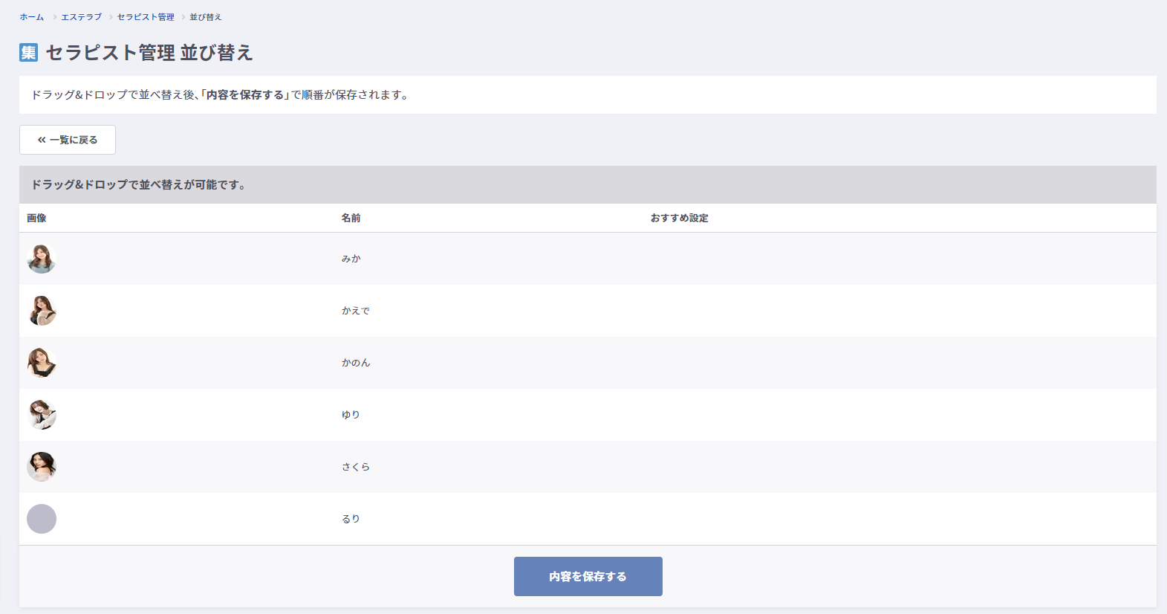Click the おすすめ設定 column header
This screenshot has width=1167, height=614.
tap(679, 218)
